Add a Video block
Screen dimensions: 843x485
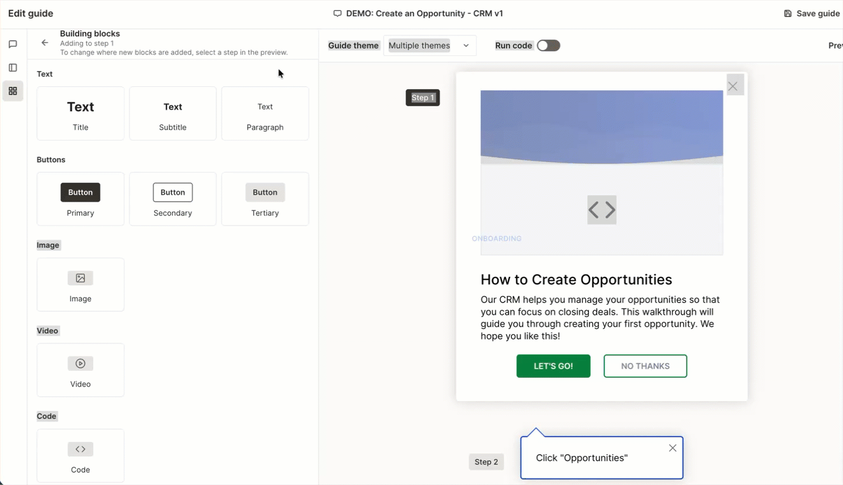[x=80, y=370]
